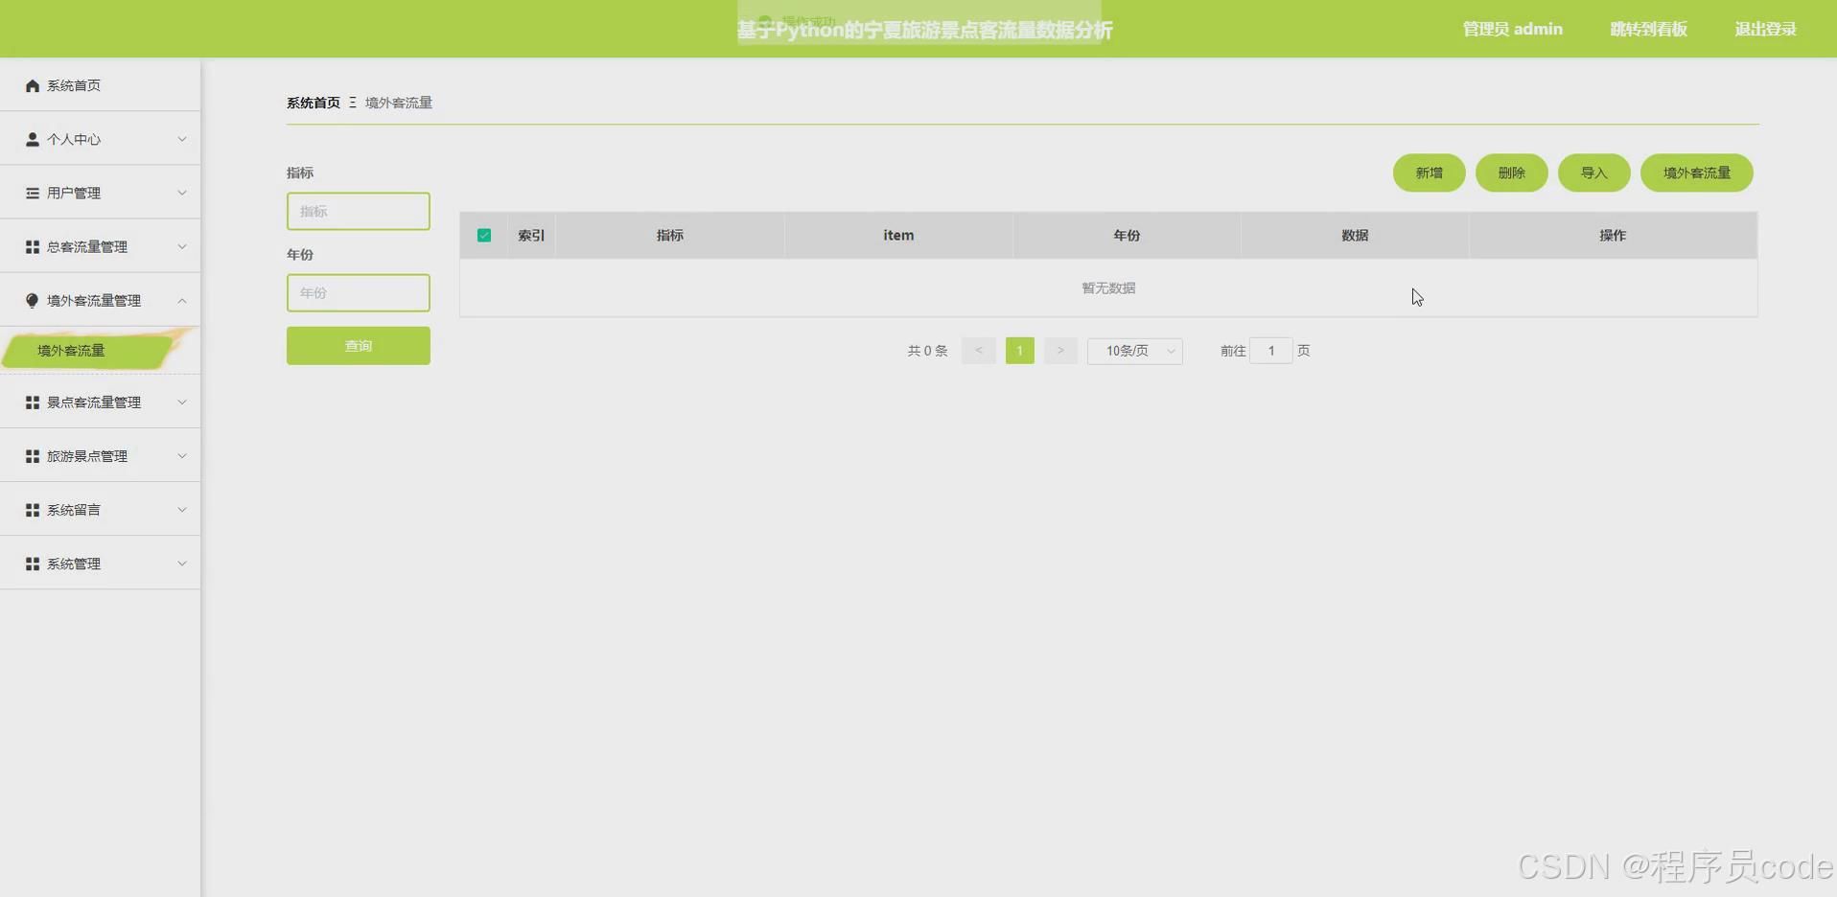Click the 指标 column header
The width and height of the screenshot is (1837, 897).
tap(670, 235)
